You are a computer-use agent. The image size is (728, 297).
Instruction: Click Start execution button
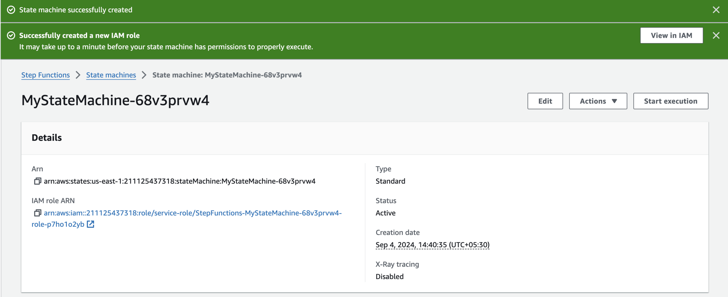pyautogui.click(x=671, y=101)
